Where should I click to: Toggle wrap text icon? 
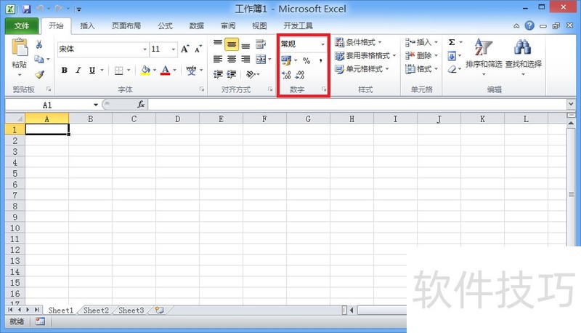(x=261, y=44)
